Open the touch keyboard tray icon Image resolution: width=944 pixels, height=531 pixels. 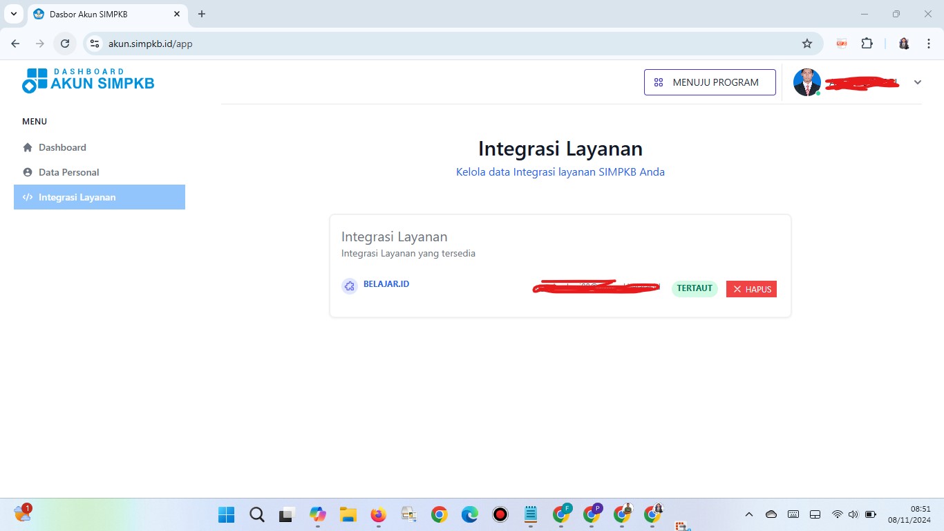tap(793, 514)
